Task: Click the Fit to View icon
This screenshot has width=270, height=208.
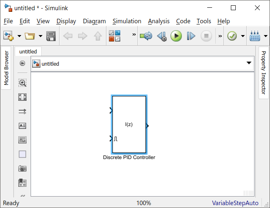Action: pos(22,97)
